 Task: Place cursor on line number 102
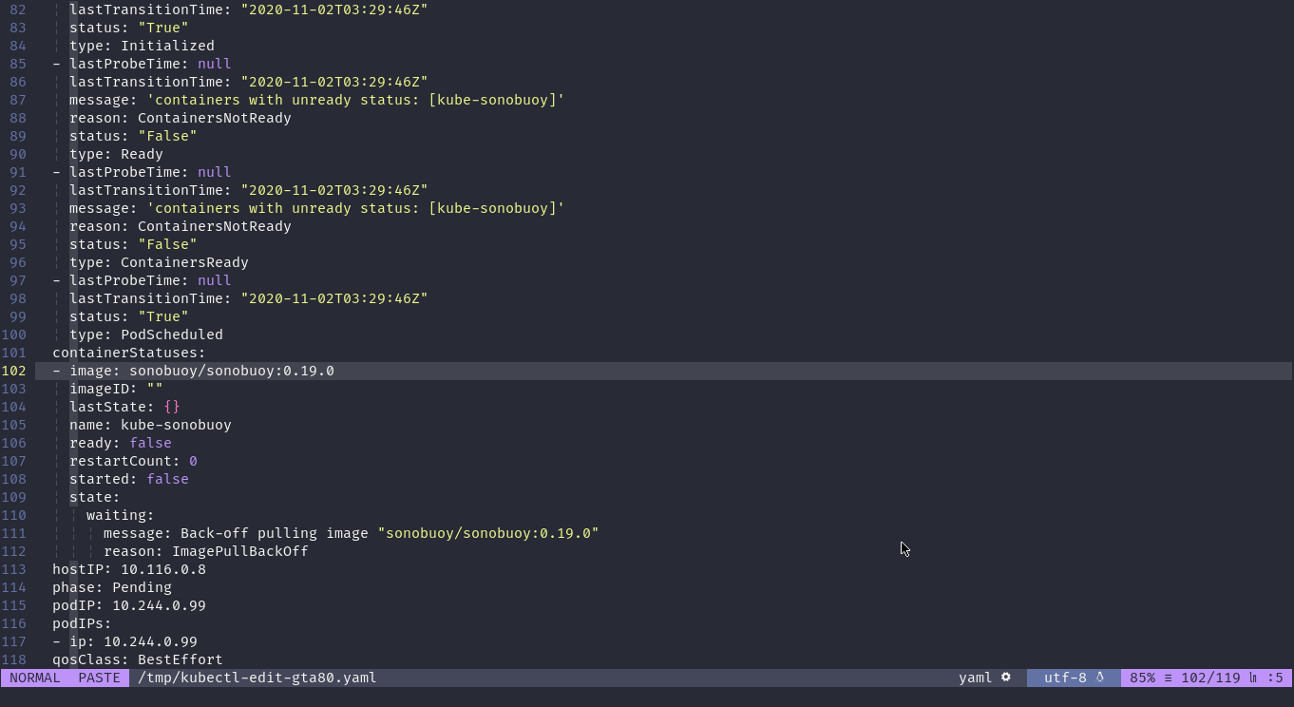[13, 371]
